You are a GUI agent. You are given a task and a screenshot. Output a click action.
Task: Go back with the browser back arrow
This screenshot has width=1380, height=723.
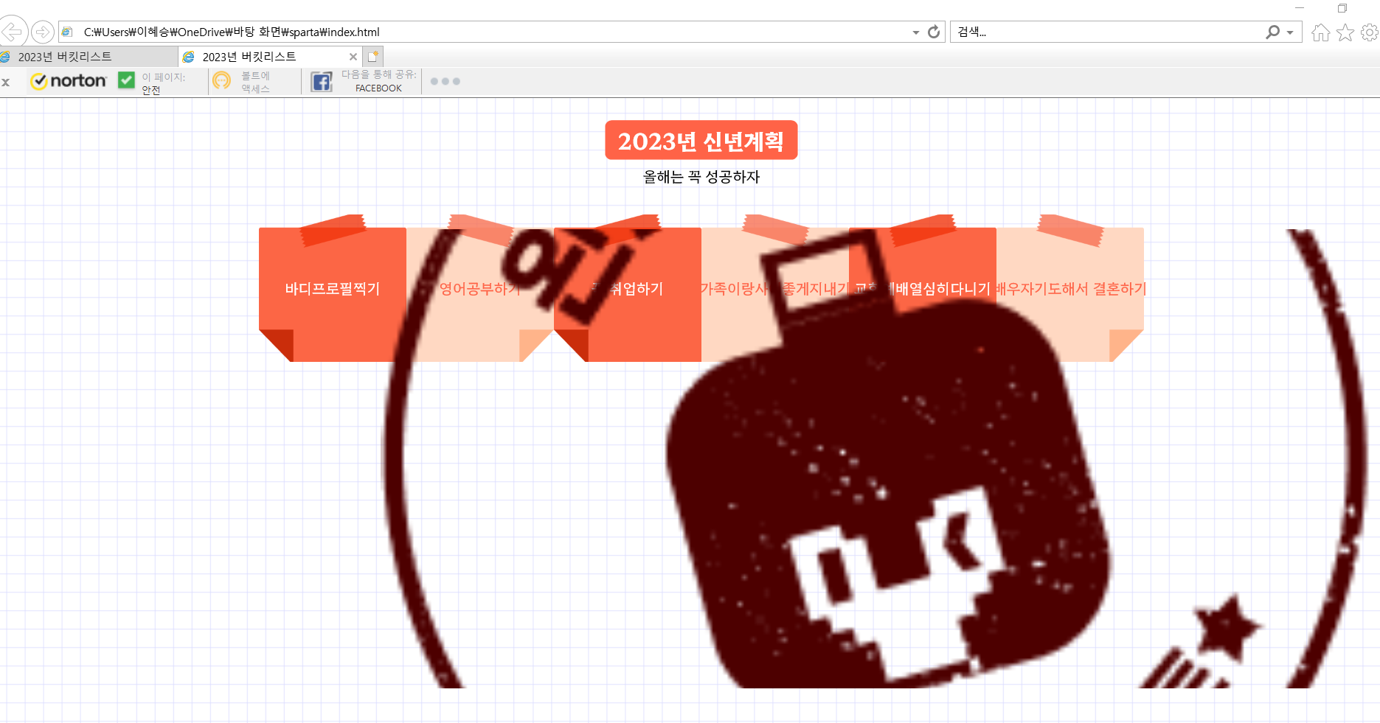point(13,32)
